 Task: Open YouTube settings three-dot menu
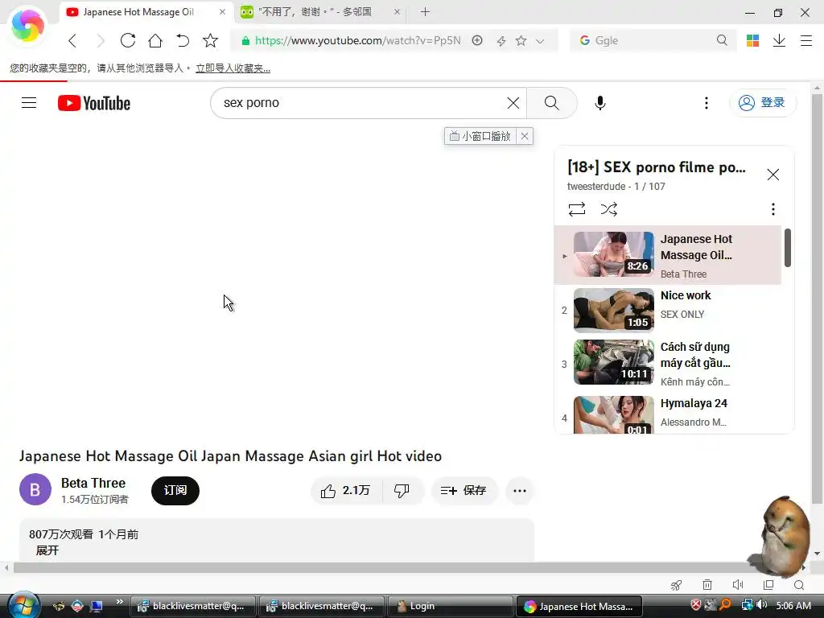707,103
